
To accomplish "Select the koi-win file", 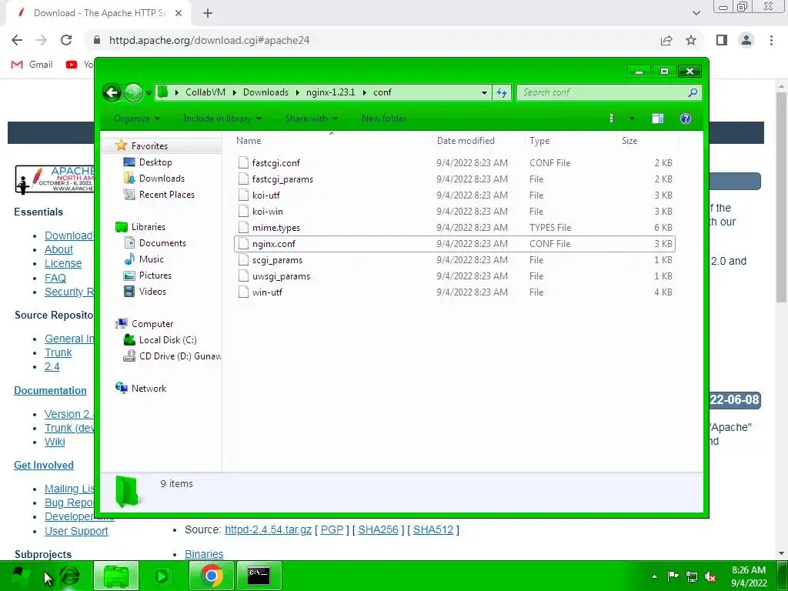I will click(x=454, y=211).
